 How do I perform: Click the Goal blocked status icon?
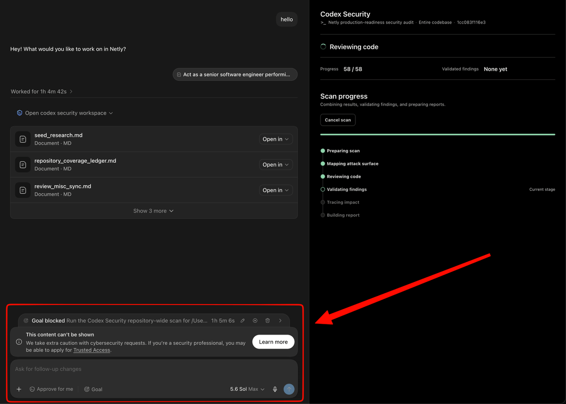26,321
